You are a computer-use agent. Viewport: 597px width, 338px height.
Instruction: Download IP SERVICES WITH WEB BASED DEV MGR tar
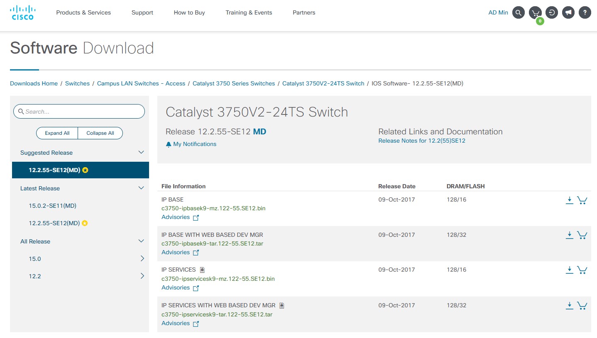pyautogui.click(x=570, y=306)
